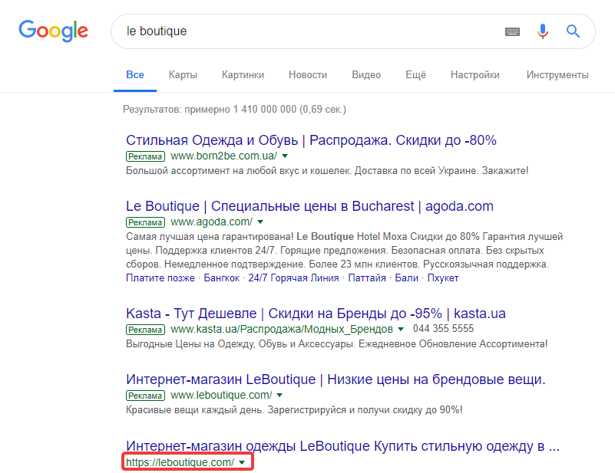Click the 'Бали' sitelink
615x473 pixels.
pyautogui.click(x=407, y=278)
